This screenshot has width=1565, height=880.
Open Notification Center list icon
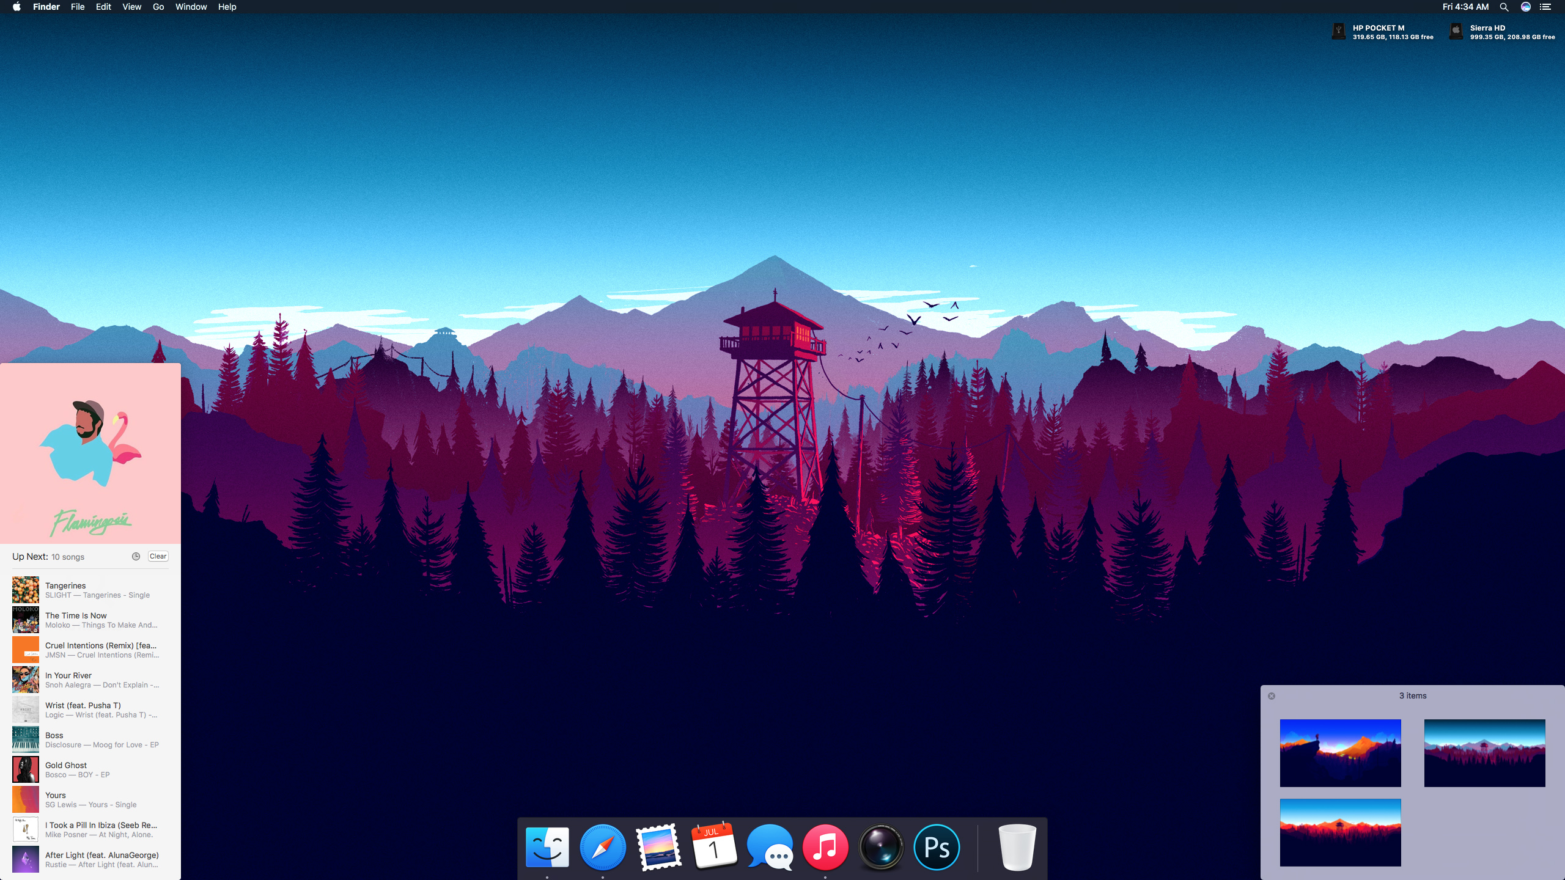click(x=1545, y=7)
